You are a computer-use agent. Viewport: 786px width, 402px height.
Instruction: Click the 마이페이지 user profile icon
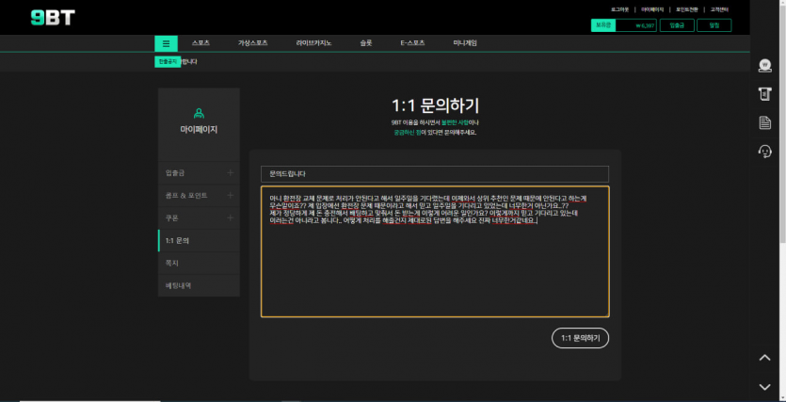coord(199,113)
